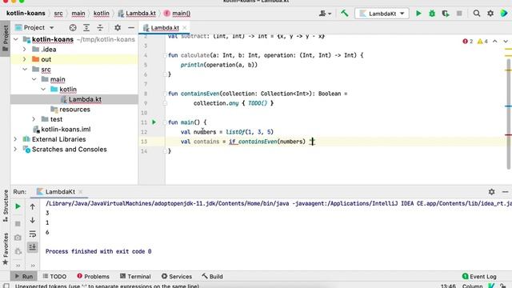Open the user account icon dropdown
This screenshot has width=512, height=288.
click(325, 14)
